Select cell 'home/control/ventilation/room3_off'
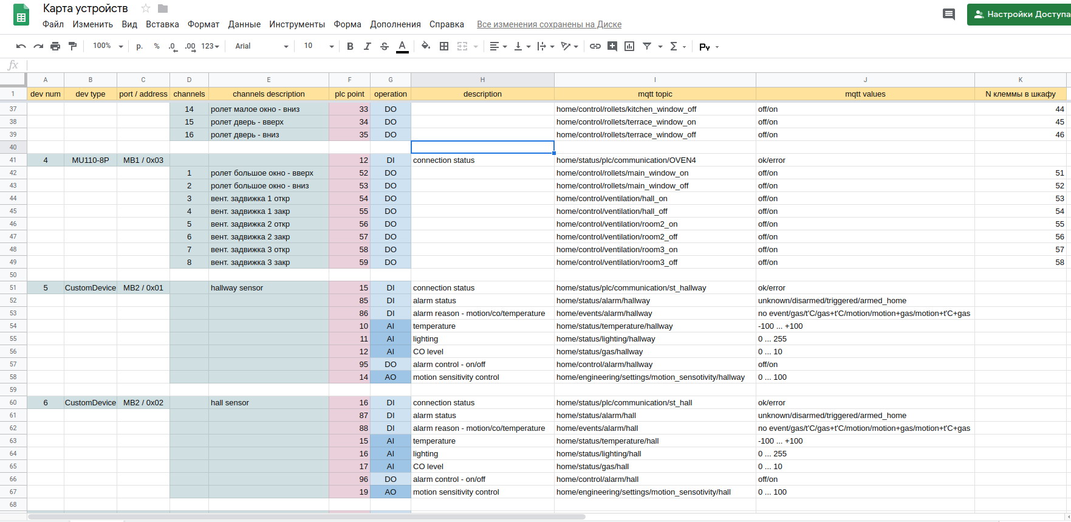 click(655, 263)
